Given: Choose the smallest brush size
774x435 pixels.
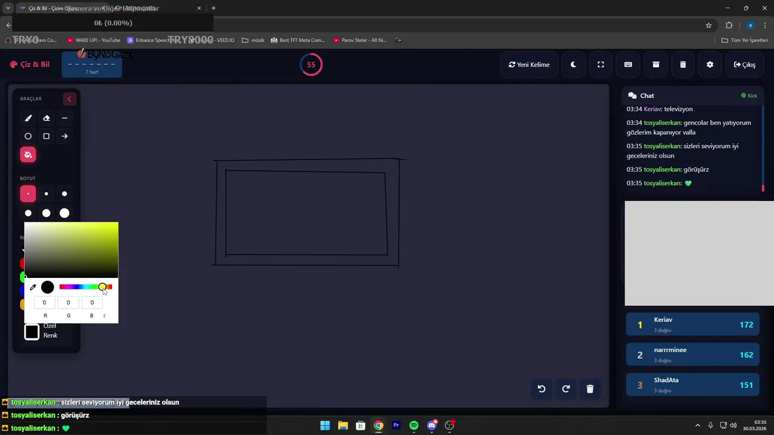Looking at the screenshot, I should coord(28,194).
